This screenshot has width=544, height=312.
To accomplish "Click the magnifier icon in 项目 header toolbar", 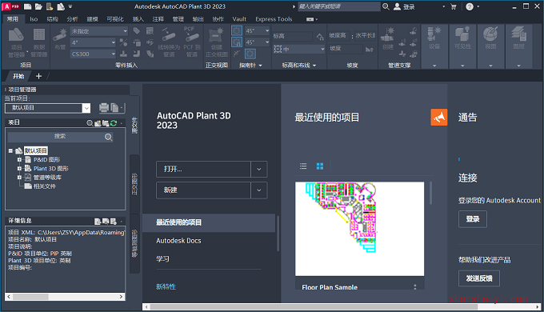I will click(x=90, y=123).
